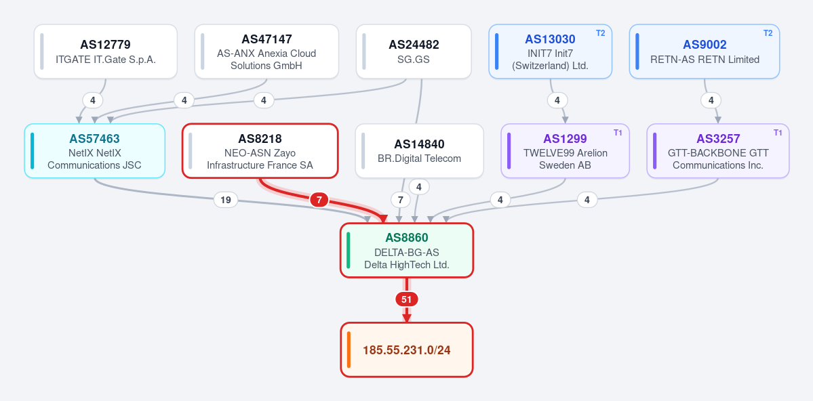The width and height of the screenshot is (813, 401).
Task: Click the 19 path count badge
Action: (x=226, y=200)
